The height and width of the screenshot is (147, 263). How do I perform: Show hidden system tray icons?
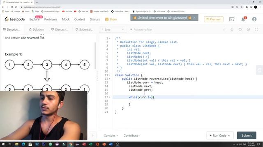(x=234, y=144)
